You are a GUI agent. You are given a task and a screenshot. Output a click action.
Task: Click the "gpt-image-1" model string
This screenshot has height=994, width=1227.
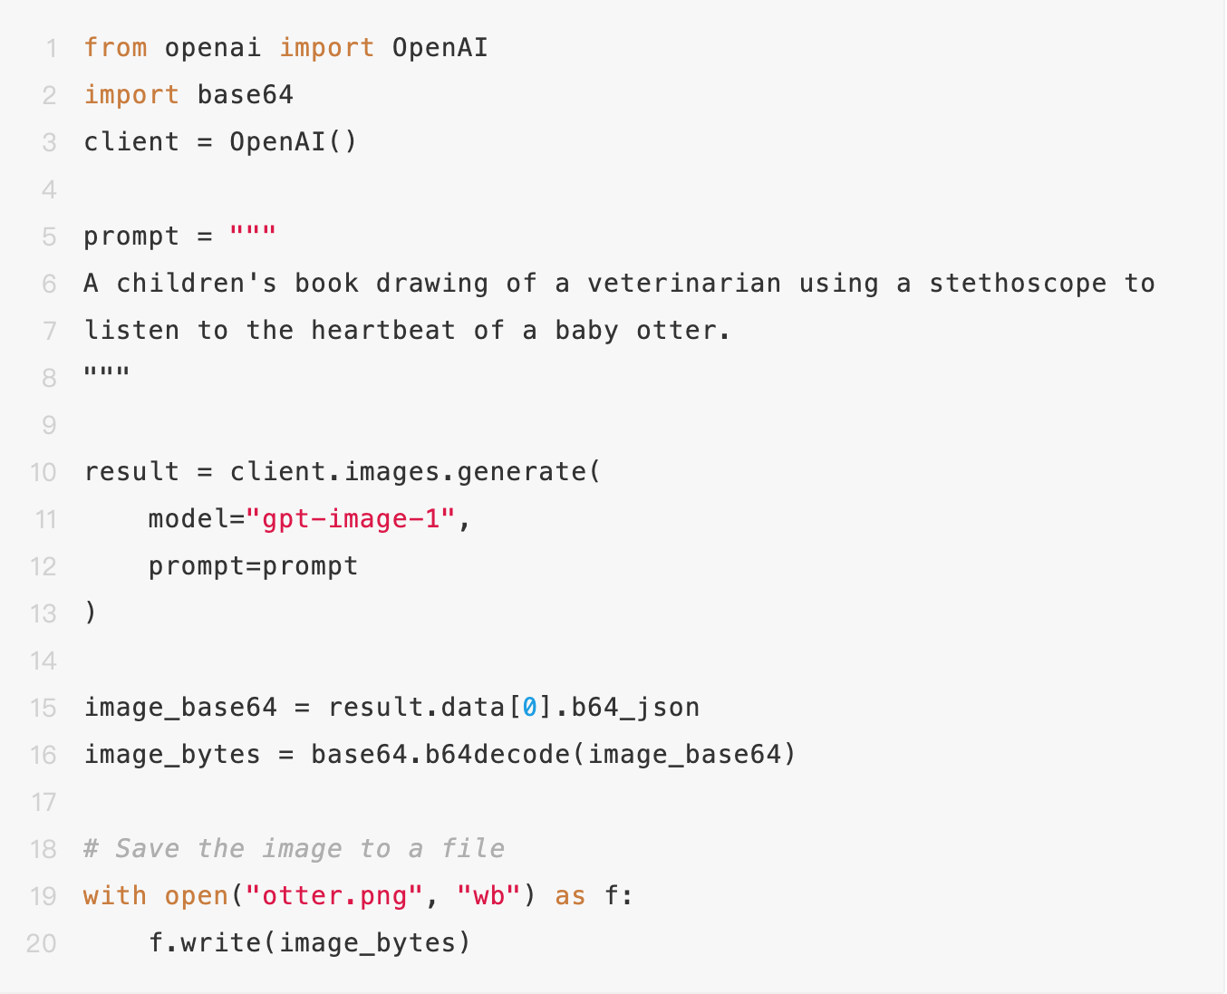pyautogui.click(x=351, y=519)
